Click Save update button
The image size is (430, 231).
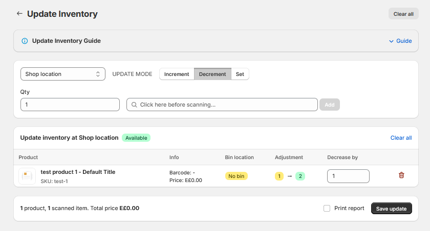[x=391, y=209]
